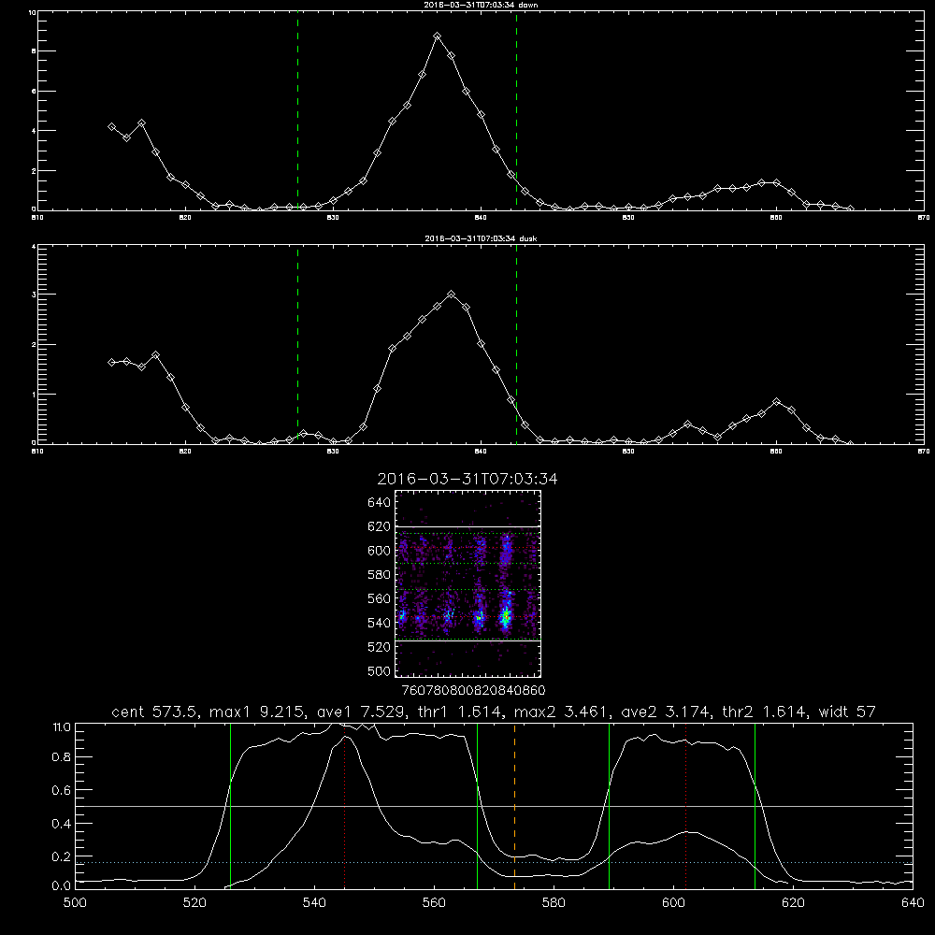Click the last diamond marker of the dusk curve
This screenshot has width=935, height=935.
click(850, 443)
